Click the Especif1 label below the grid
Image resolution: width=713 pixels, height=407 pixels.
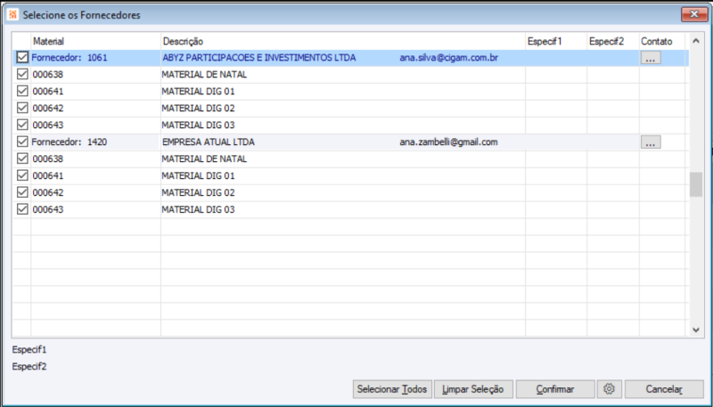pos(29,350)
